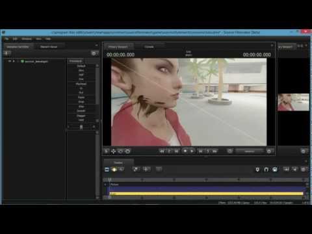The width and height of the screenshot is (312, 234).
Task: Click the secondary viewport thumbnail
Action: tap(293, 102)
